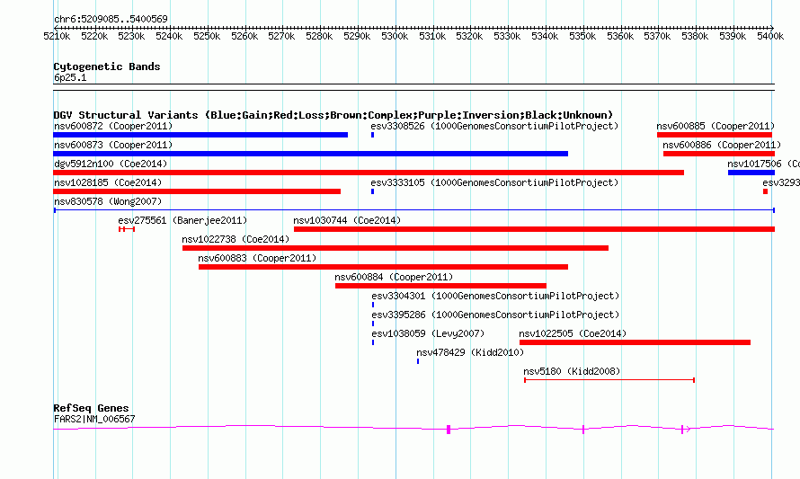Click the 5400k ruler tick label
This screenshot has width=800, height=479.
[770, 36]
